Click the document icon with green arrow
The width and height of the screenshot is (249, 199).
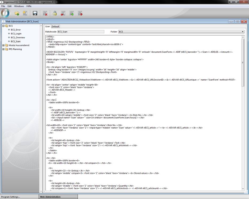[x=72, y=13]
